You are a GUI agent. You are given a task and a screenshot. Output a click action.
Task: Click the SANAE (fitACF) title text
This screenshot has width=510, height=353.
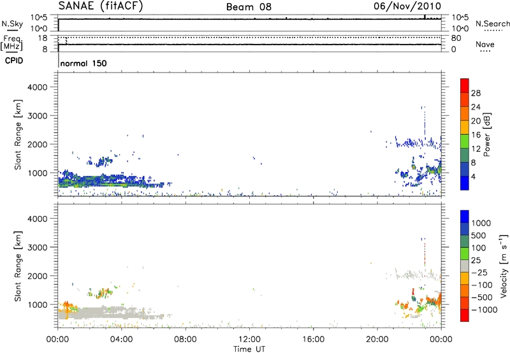[101, 6]
